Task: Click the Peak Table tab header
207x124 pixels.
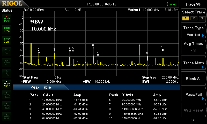Action: [x=41, y=87]
